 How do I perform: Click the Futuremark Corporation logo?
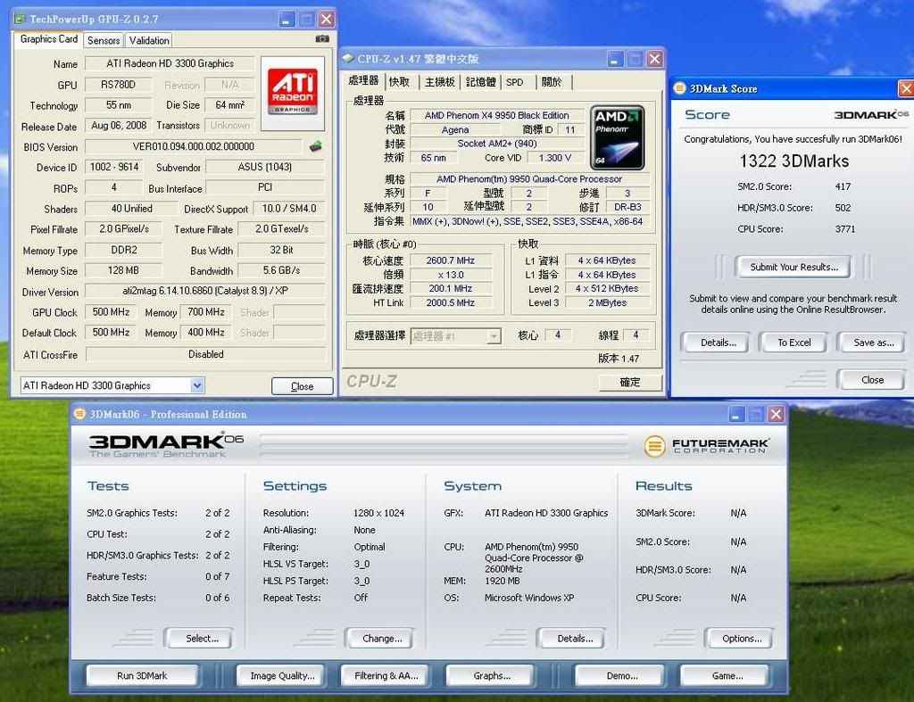(x=707, y=446)
